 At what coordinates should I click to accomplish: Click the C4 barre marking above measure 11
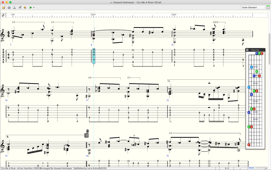90,78
